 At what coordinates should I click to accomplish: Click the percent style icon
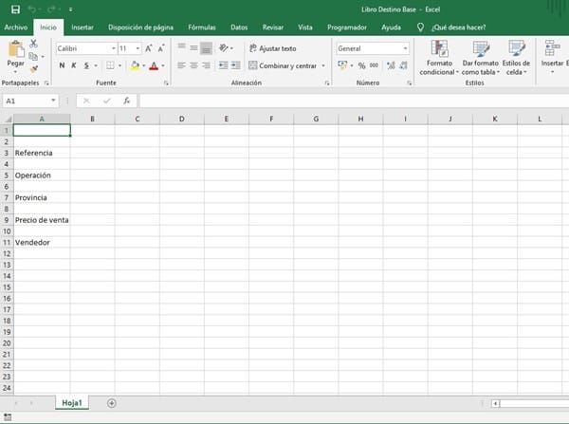pyautogui.click(x=361, y=65)
